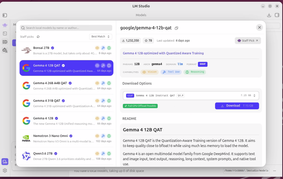
Task: Select the Gemma 4 26B A4B QAT entry
Action: [x=66, y=85]
